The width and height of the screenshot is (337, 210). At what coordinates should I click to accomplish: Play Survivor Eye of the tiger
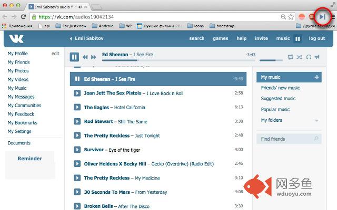pyautogui.click(x=77, y=150)
